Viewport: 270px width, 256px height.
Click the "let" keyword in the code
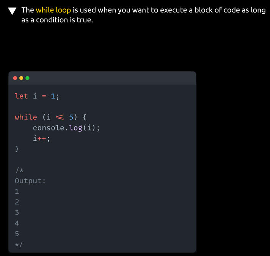[21, 96]
